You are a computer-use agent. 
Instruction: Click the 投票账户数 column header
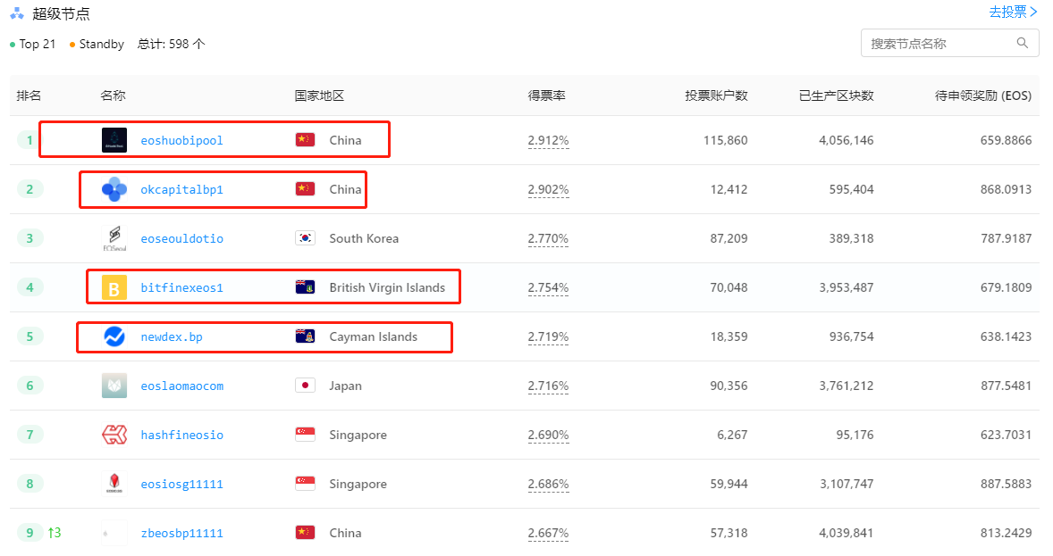716,95
